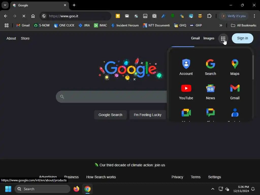Screen dimensions: 260x195
Task: Open News from the apps panel
Action: [210, 92]
